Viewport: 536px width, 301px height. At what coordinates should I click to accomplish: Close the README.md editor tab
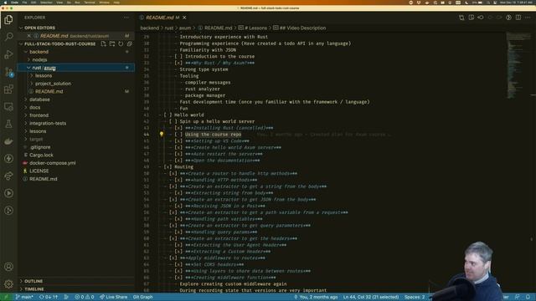(184, 18)
